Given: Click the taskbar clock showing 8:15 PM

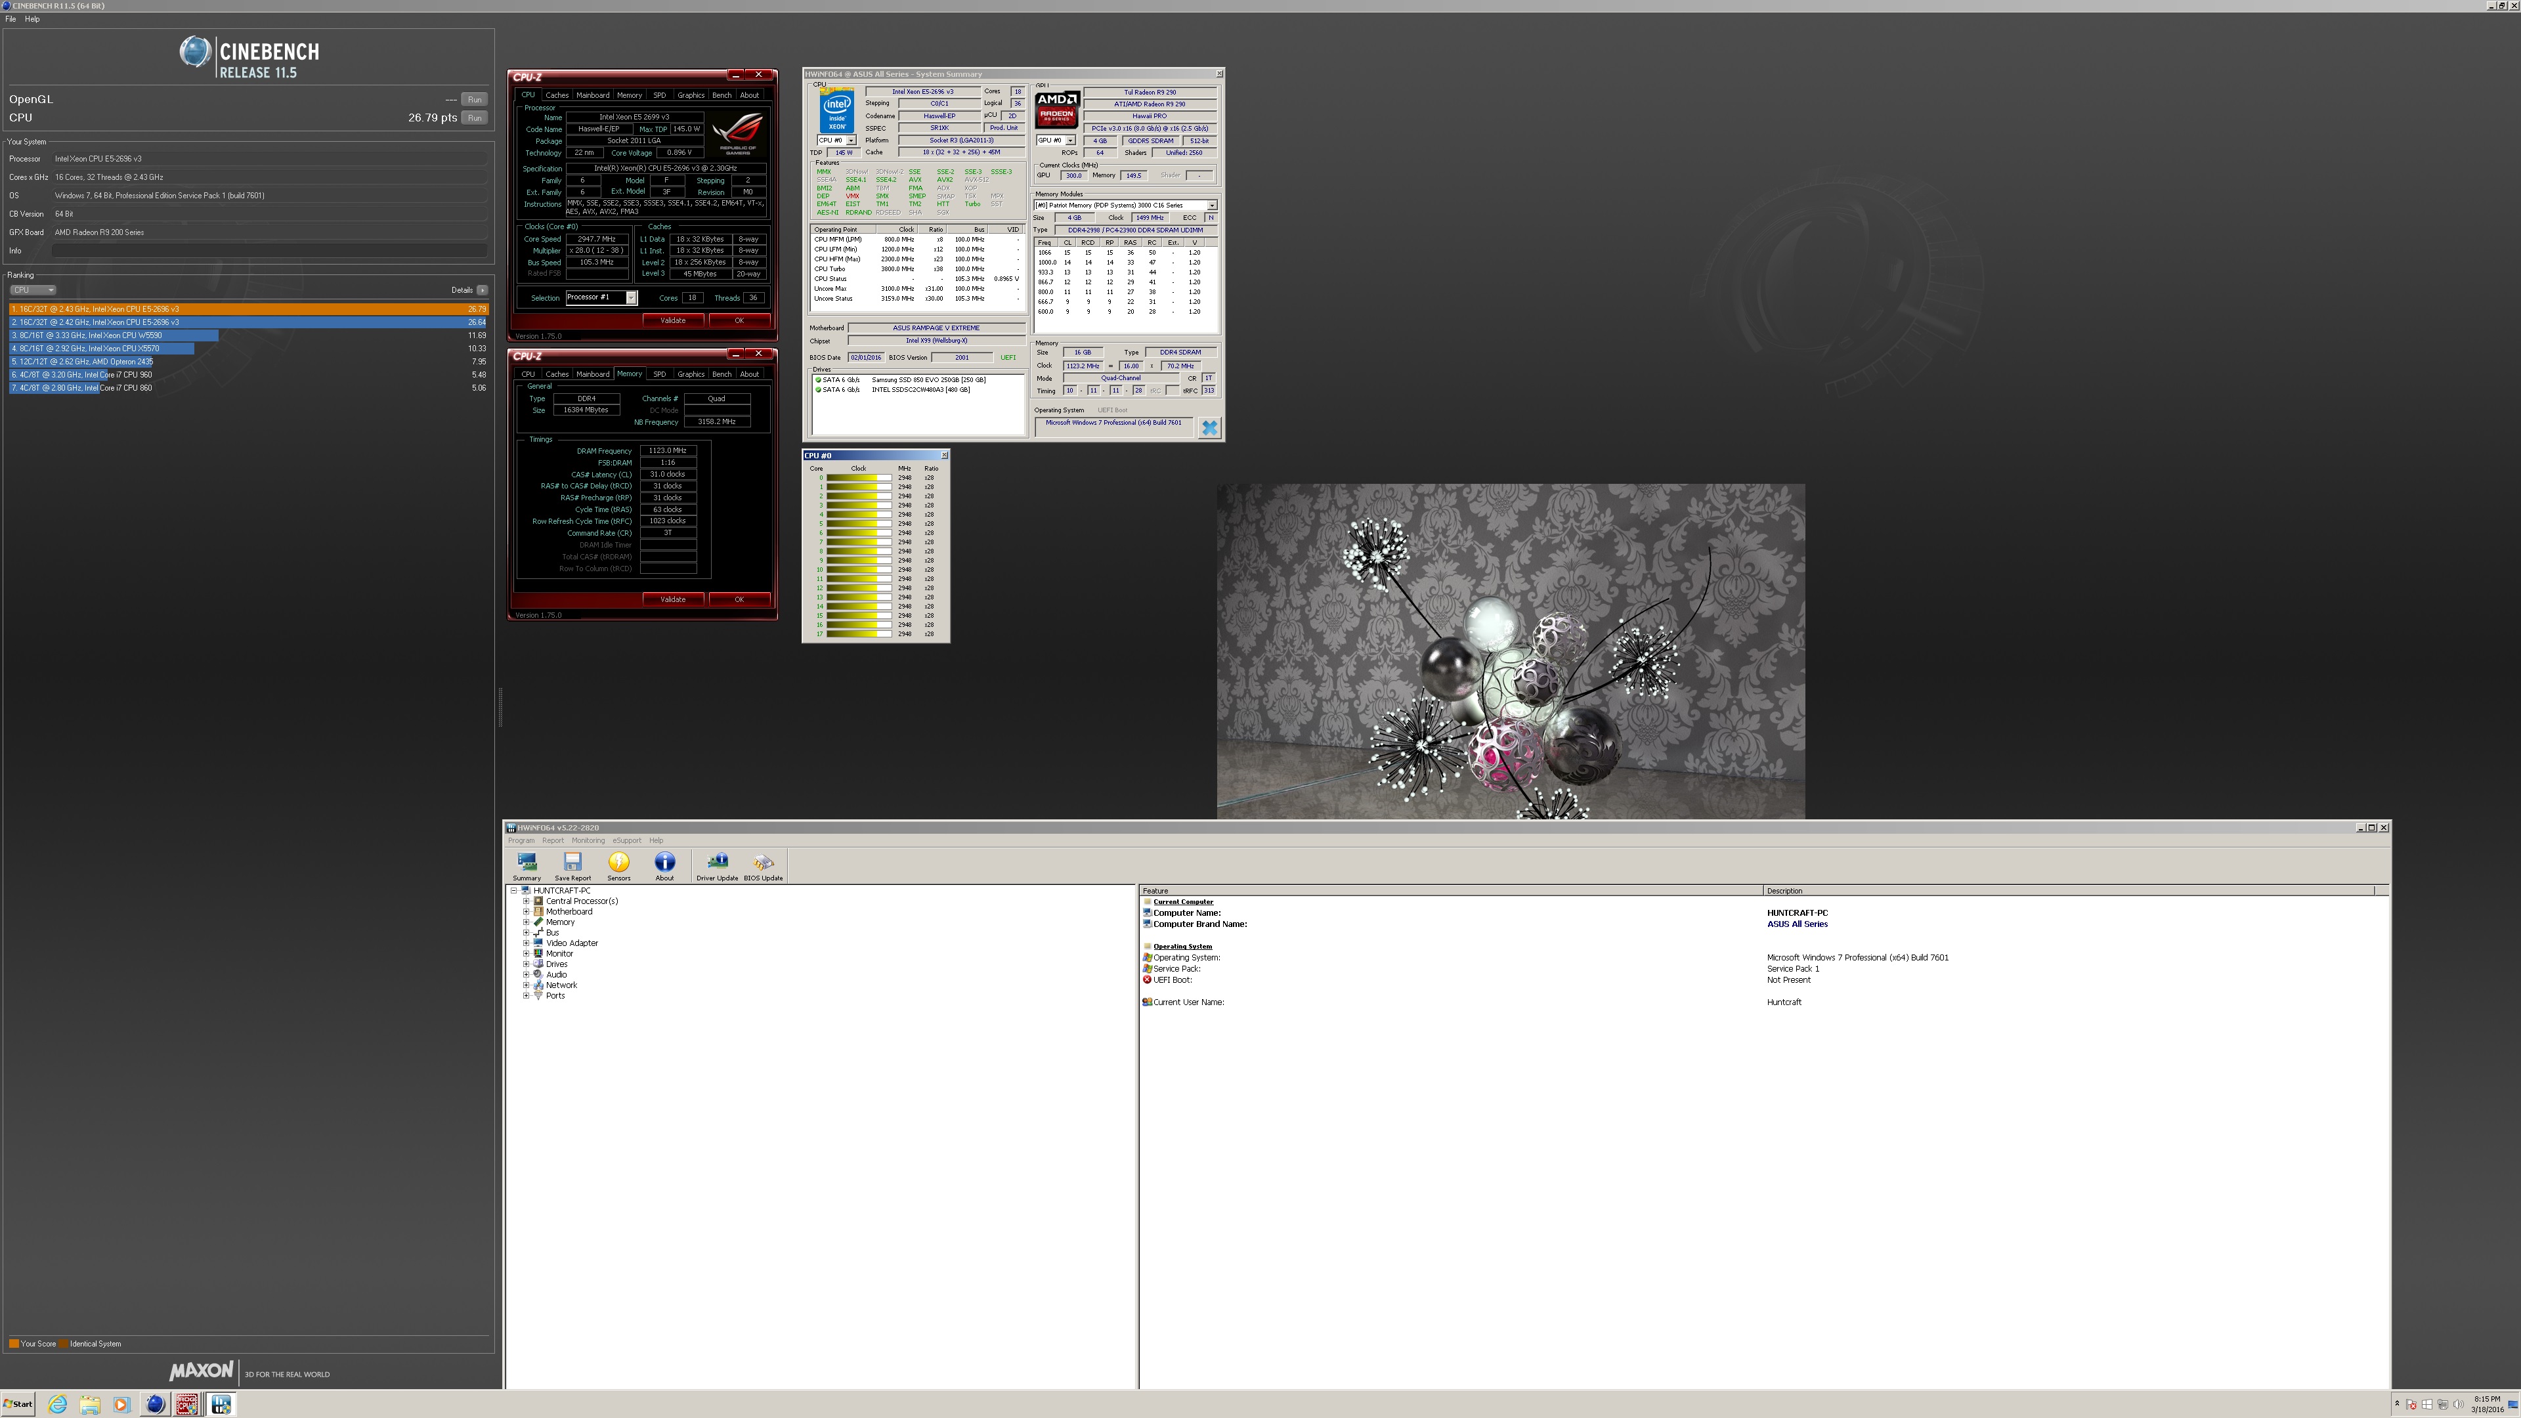Looking at the screenshot, I should click(x=2488, y=1404).
